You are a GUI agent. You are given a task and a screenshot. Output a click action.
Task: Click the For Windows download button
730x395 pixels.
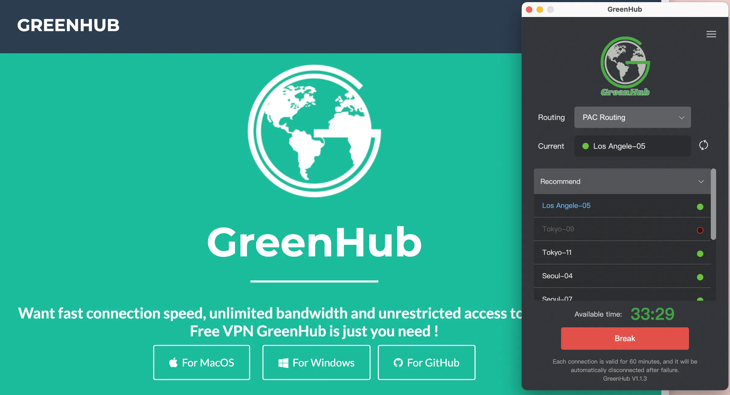pos(316,362)
